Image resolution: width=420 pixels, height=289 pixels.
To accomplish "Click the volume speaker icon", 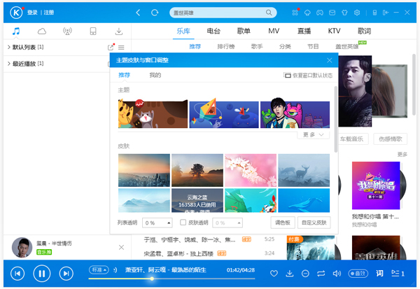I will 337,274.
